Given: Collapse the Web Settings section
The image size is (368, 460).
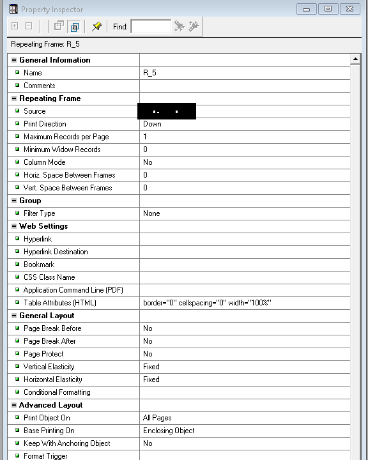Looking at the screenshot, I should point(14,226).
